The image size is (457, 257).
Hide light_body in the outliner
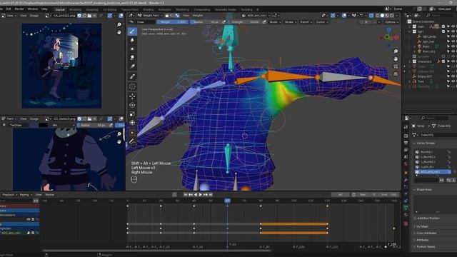coord(453,36)
